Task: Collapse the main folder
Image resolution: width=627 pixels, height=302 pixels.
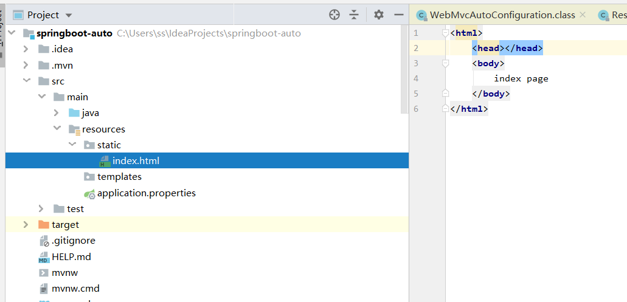Action: 41,97
